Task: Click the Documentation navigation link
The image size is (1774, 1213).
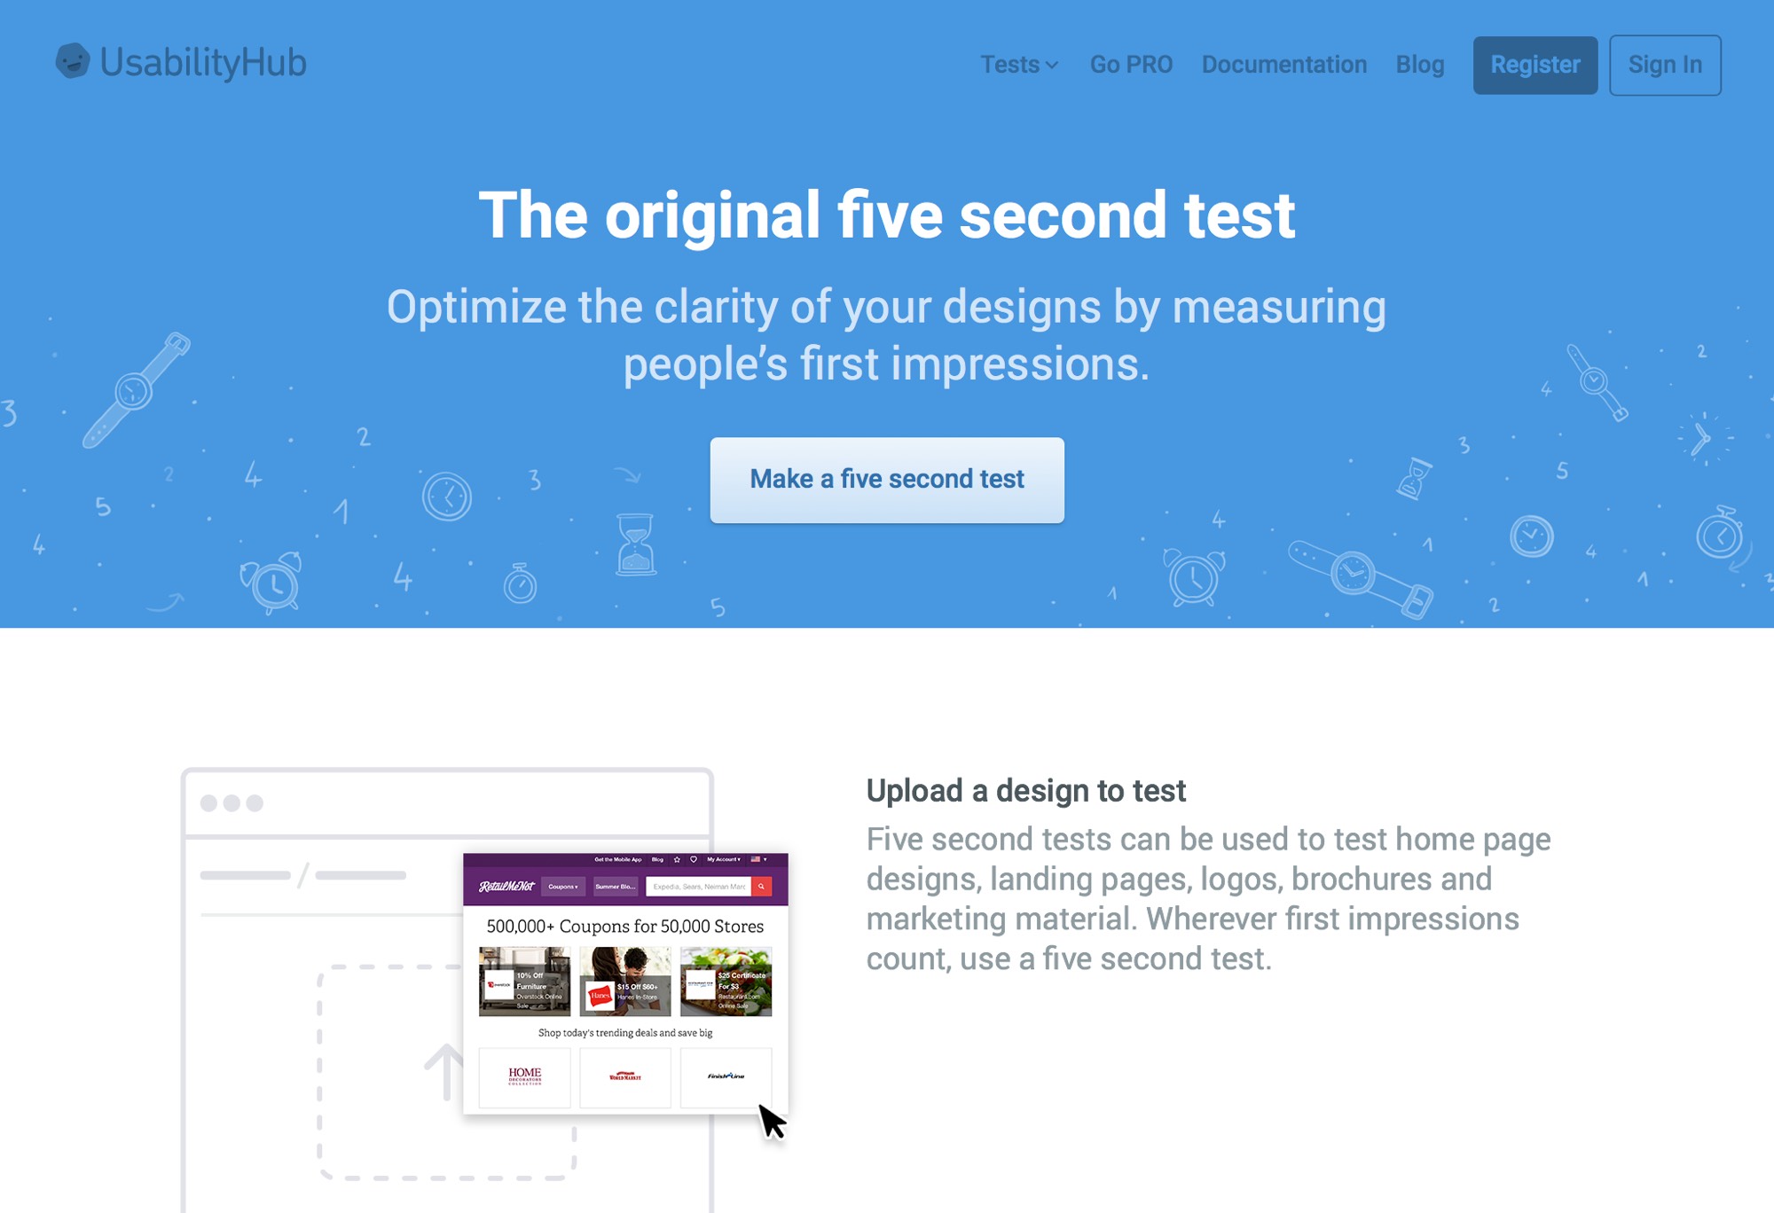Action: (1283, 63)
